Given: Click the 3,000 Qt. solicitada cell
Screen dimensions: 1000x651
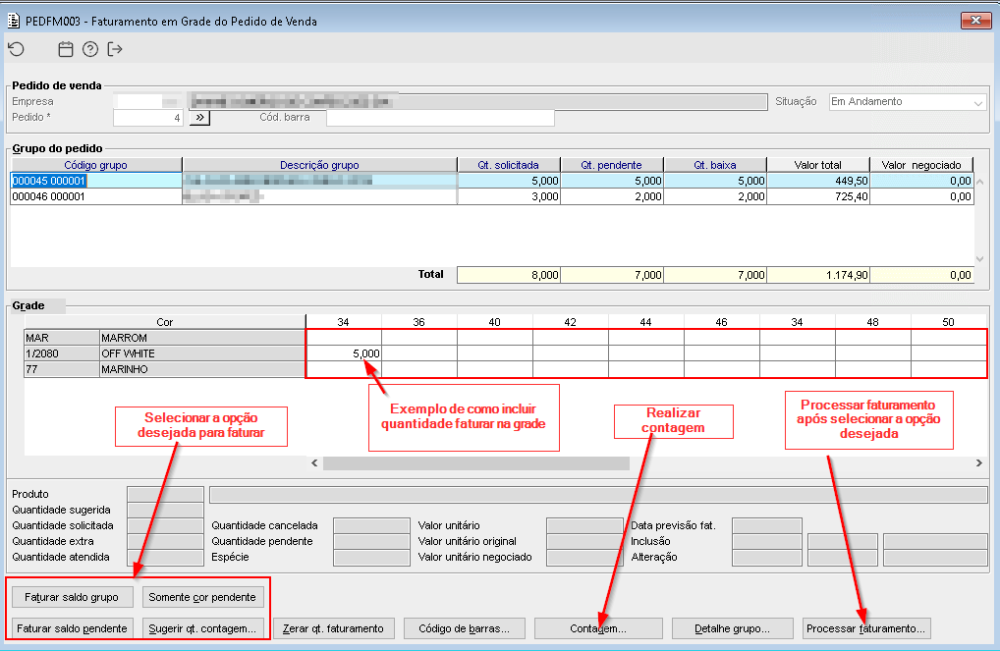Looking at the screenshot, I should [x=508, y=197].
